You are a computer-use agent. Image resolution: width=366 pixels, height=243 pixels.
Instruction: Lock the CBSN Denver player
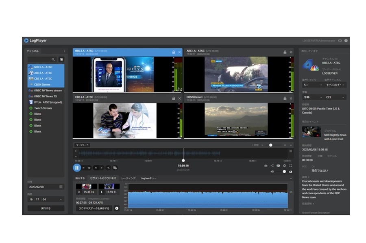285,99
